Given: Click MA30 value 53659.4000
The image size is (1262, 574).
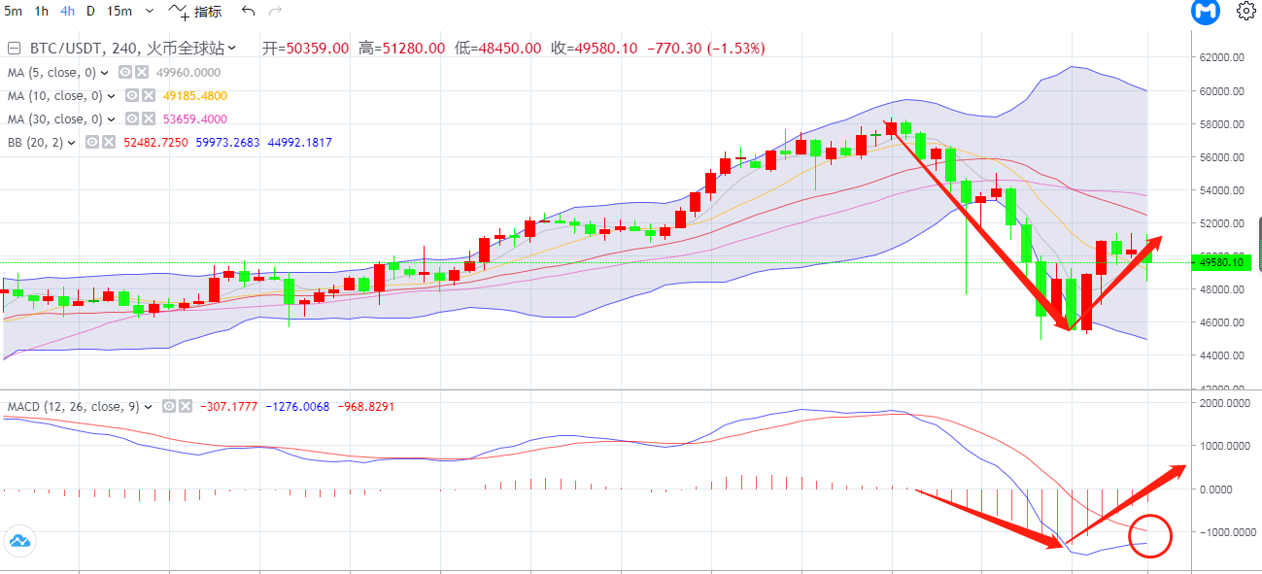Looking at the screenshot, I should tap(195, 118).
